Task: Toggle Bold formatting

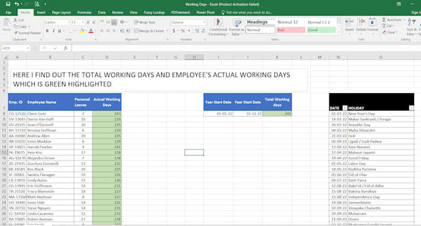Action: (x=47, y=31)
